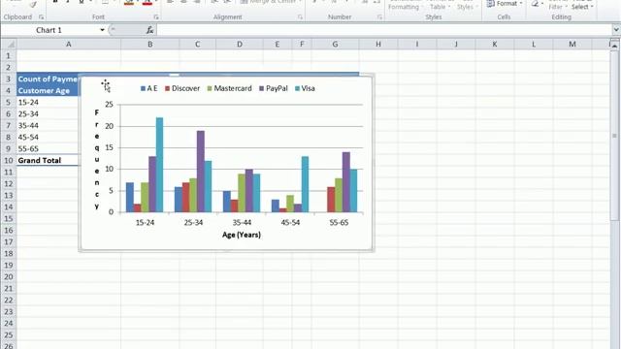This screenshot has width=621, height=349.
Task: Open the Number dialog launcher
Action: click(379, 17)
